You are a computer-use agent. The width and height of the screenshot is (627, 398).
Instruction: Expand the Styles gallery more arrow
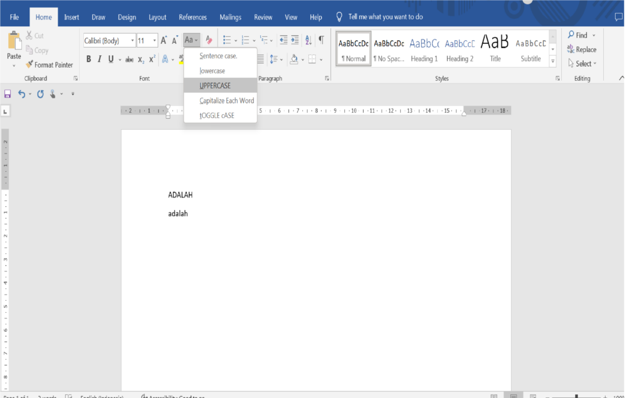[552, 61]
